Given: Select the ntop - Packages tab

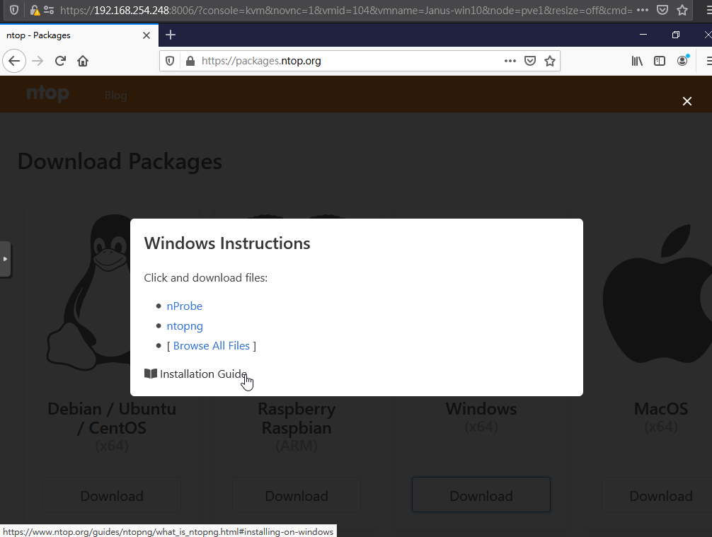Looking at the screenshot, I should click(79, 35).
